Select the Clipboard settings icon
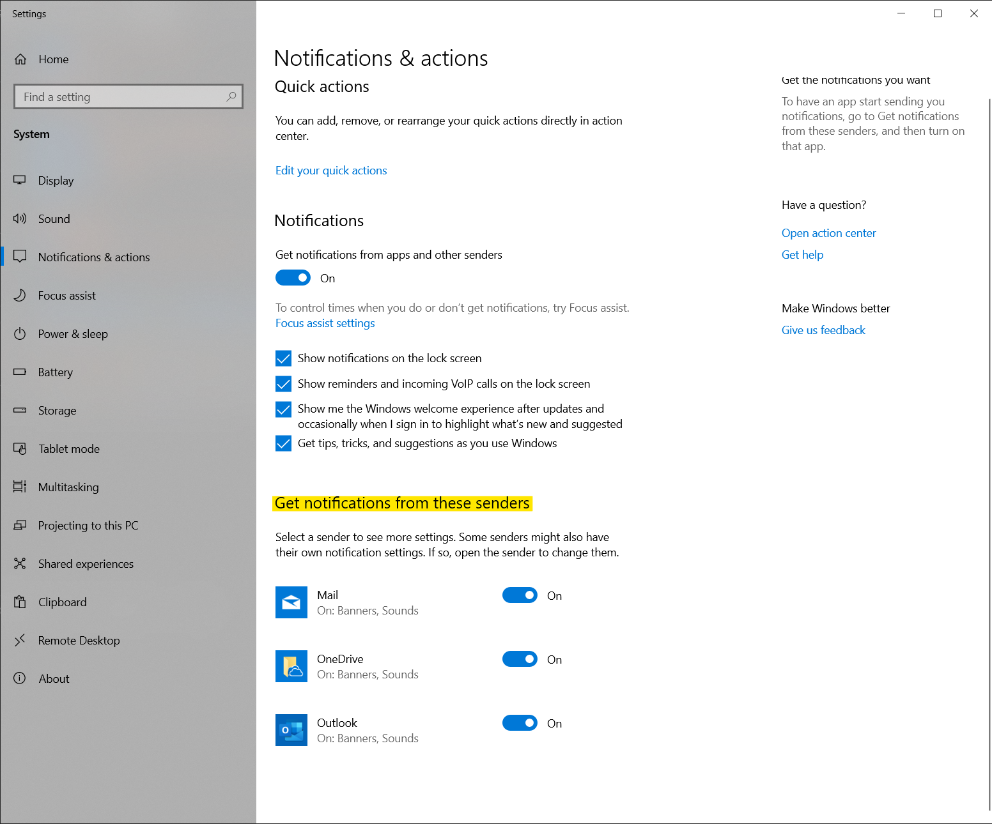Viewport: 992px width, 824px height. 20,602
